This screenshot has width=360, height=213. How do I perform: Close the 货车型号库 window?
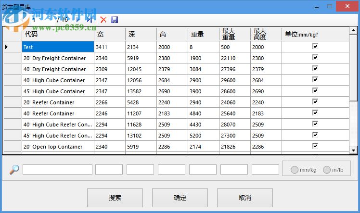pos(347,6)
